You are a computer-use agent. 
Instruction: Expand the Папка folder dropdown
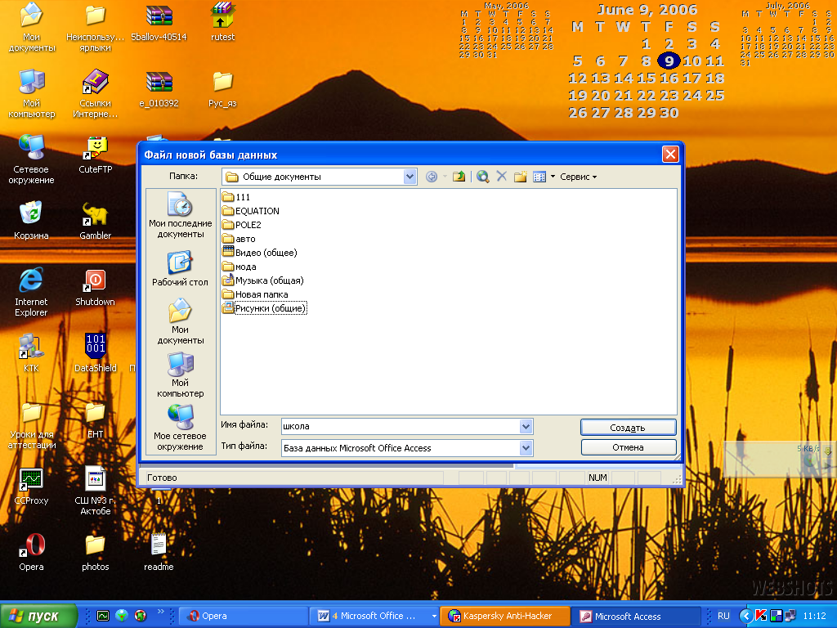410,177
